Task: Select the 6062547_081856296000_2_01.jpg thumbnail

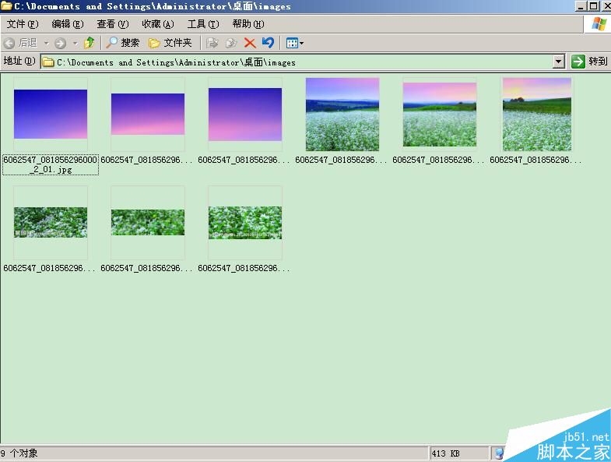Action: (x=51, y=114)
